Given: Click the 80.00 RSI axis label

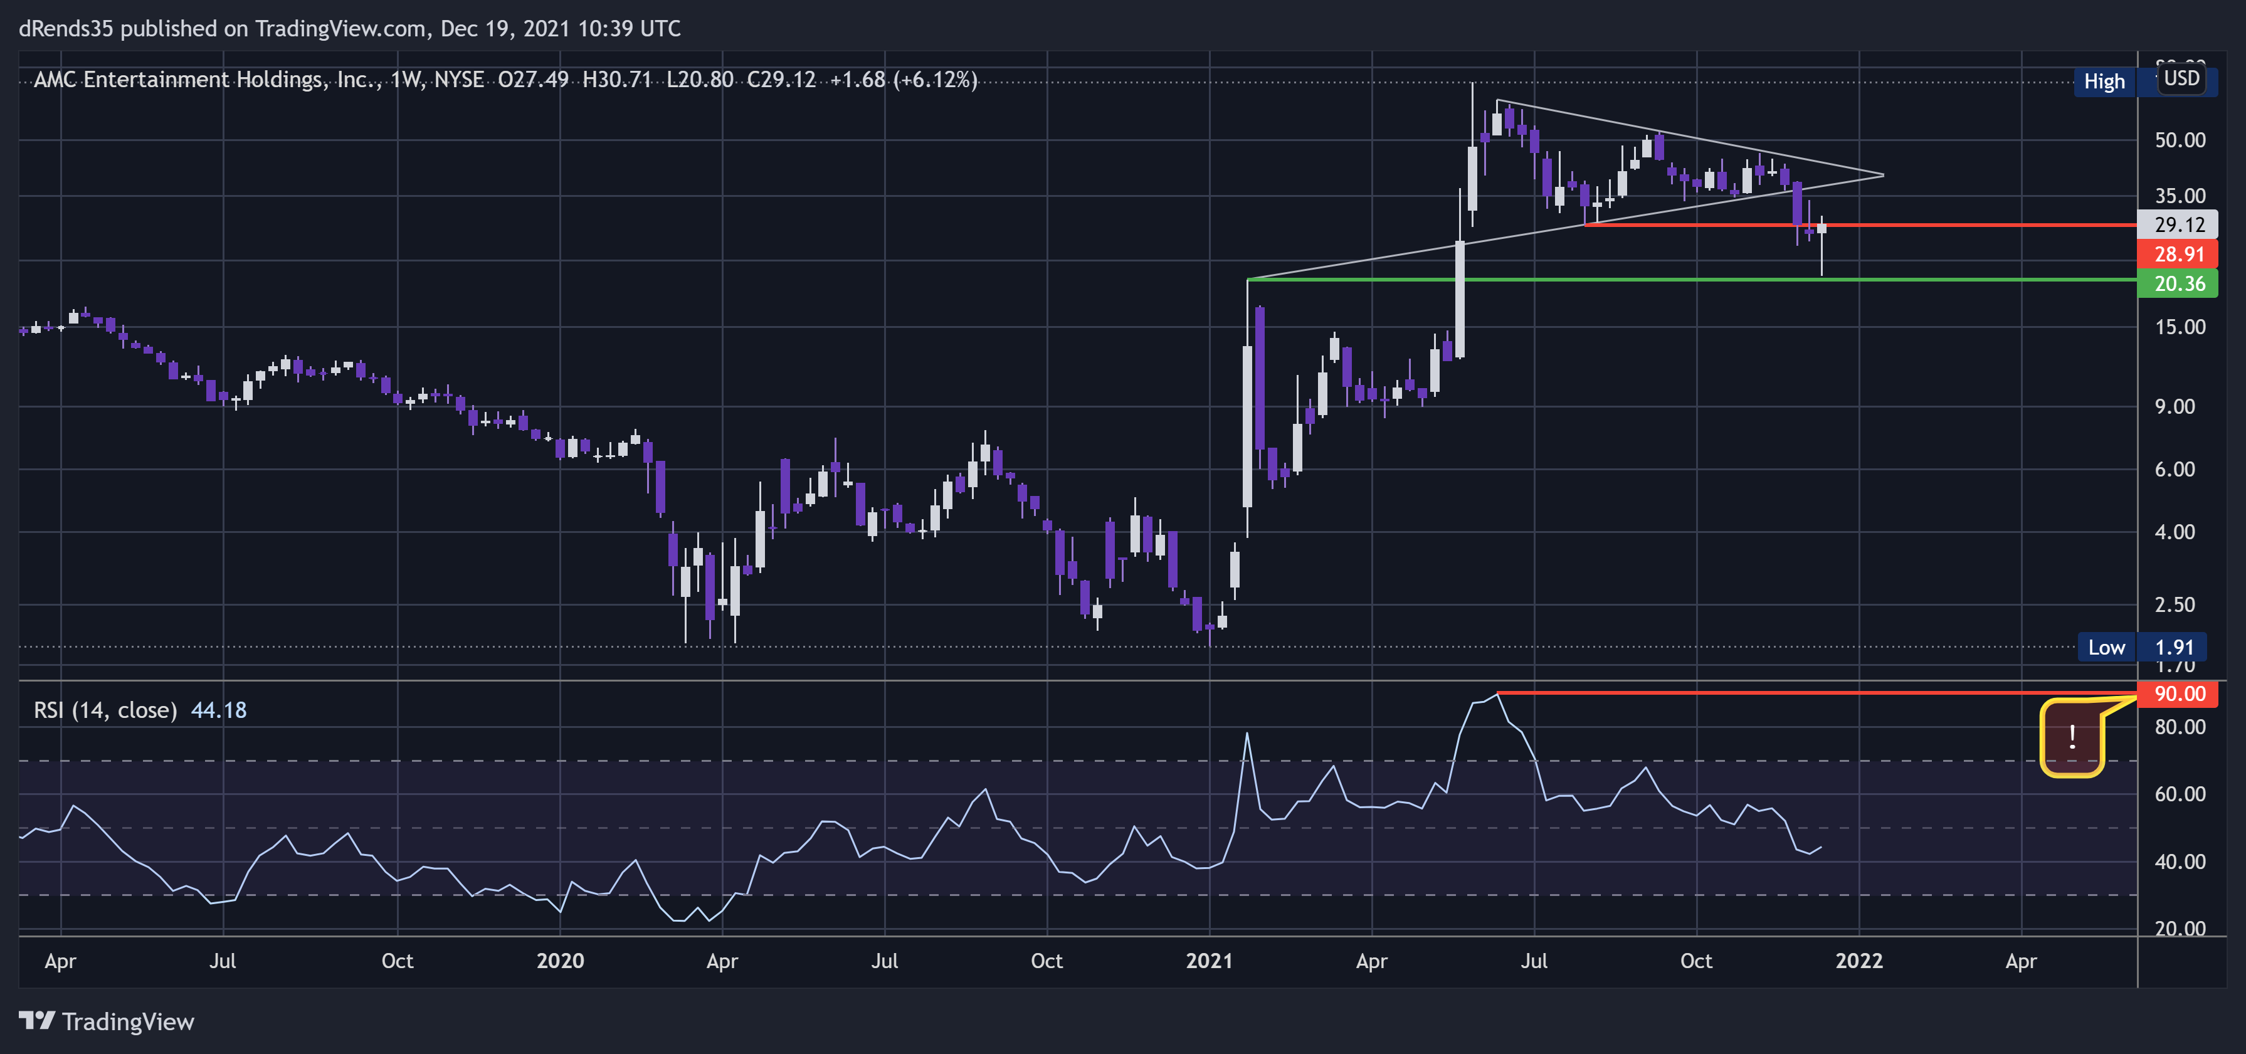Looking at the screenshot, I should click(x=2180, y=726).
